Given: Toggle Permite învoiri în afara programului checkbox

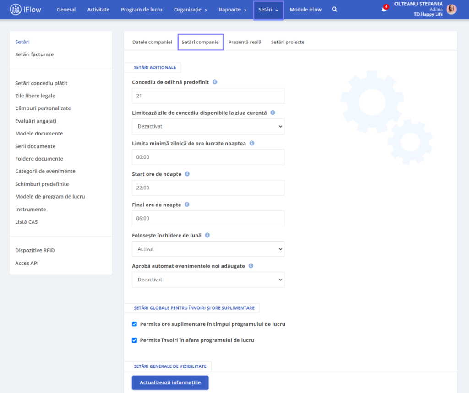Looking at the screenshot, I should tap(135, 340).
